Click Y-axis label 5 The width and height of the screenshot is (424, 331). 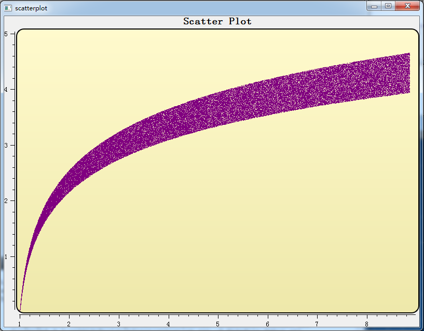point(6,34)
